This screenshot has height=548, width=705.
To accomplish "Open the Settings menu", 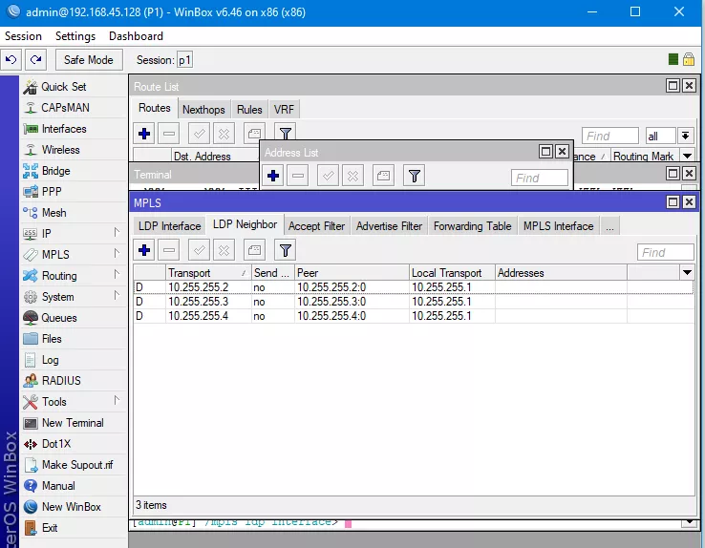I will [x=75, y=36].
